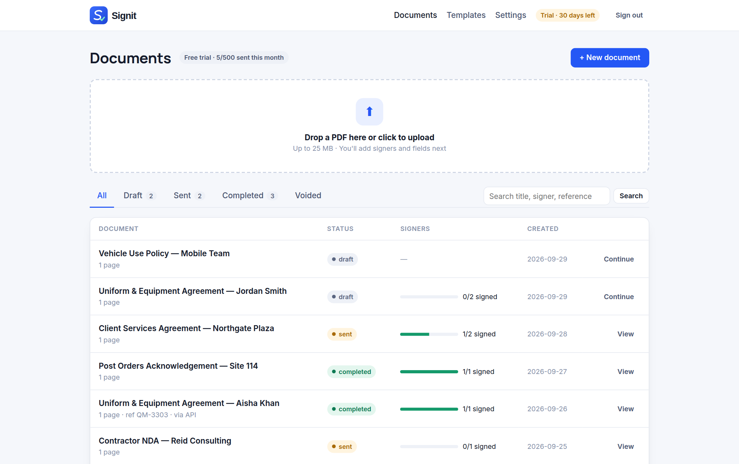View the Northgate Plaza agreement
The image size is (739, 464).
click(x=625, y=334)
